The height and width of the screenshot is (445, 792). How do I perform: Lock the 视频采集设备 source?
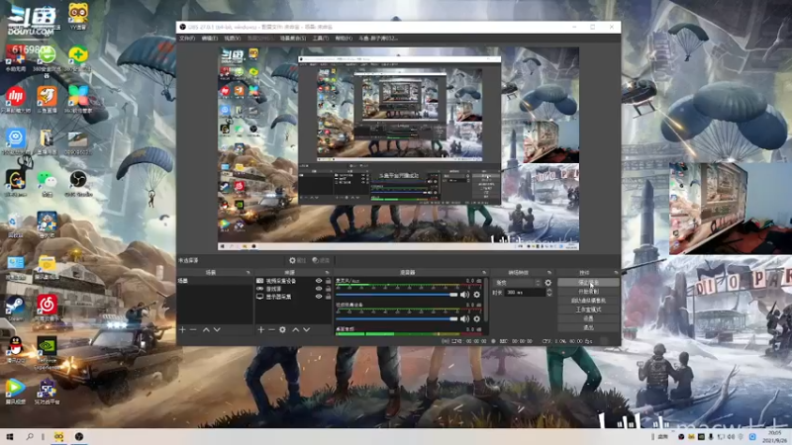pos(329,281)
